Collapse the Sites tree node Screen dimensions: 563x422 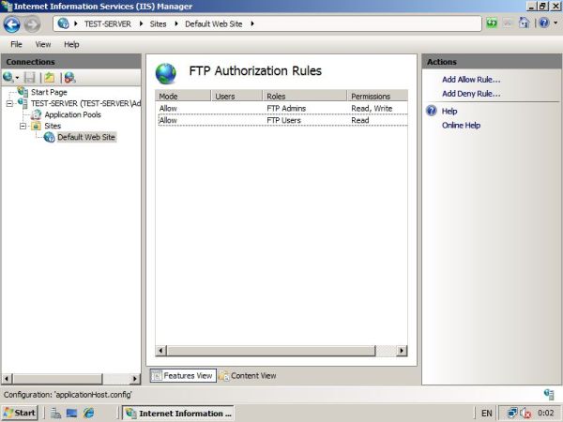[x=23, y=126]
